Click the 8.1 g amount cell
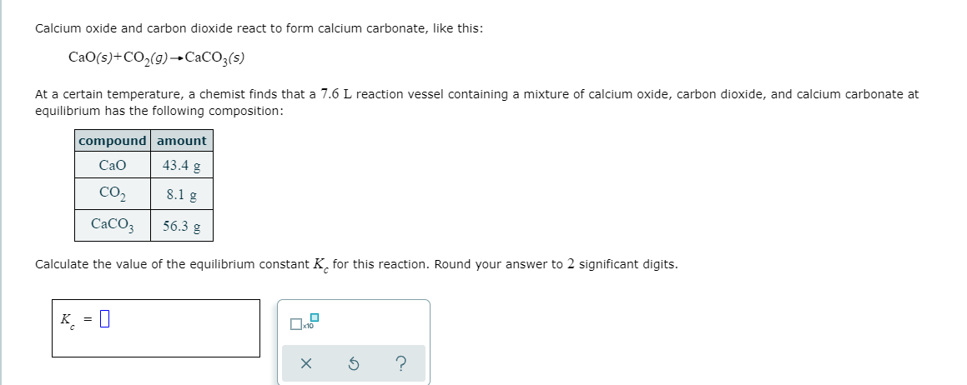967x385 pixels. (182, 194)
